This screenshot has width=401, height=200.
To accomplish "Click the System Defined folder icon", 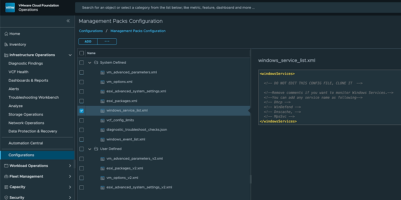I will 96,63.
